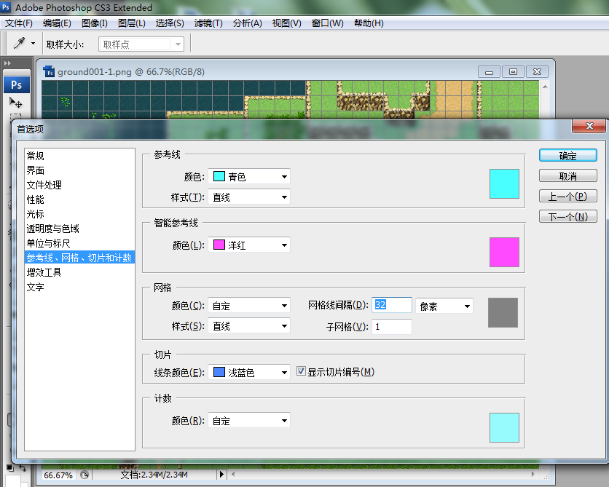Click the Ps logo in the toolbox
The image size is (609, 487).
point(17,85)
